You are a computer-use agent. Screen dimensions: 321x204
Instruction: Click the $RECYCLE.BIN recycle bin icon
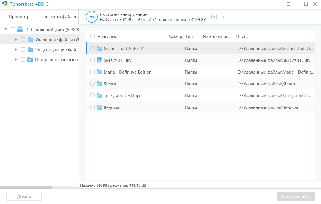99,60
